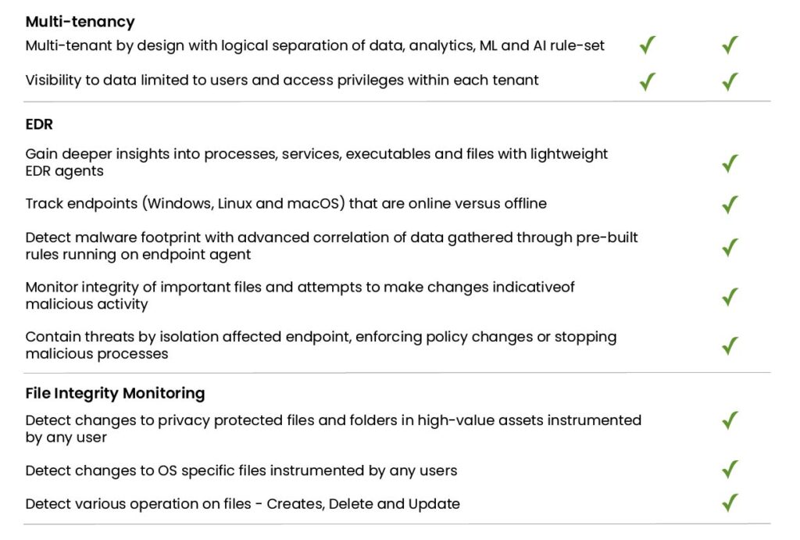Click text about tracking Windows, Linux and macOS endpoints
Screen dimensions: 800x540
[286, 204]
